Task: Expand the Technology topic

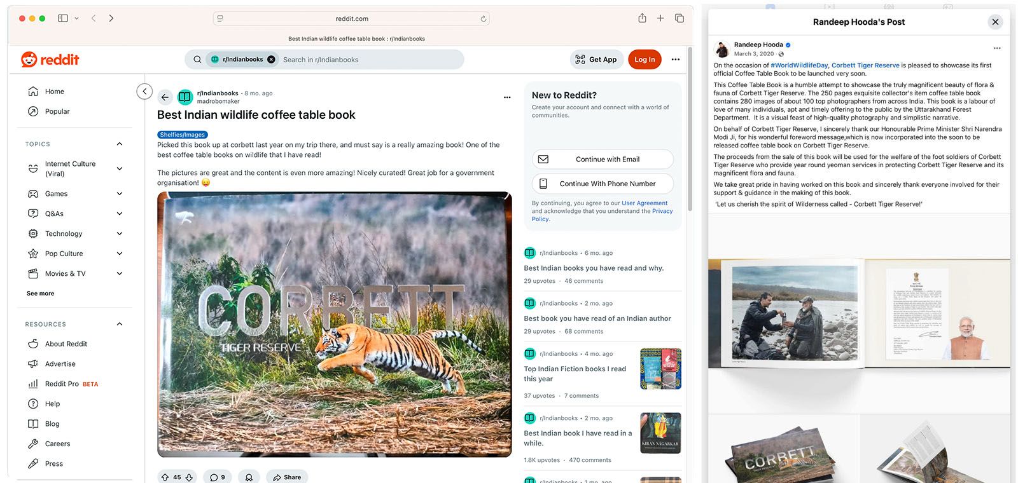Action: (x=120, y=234)
